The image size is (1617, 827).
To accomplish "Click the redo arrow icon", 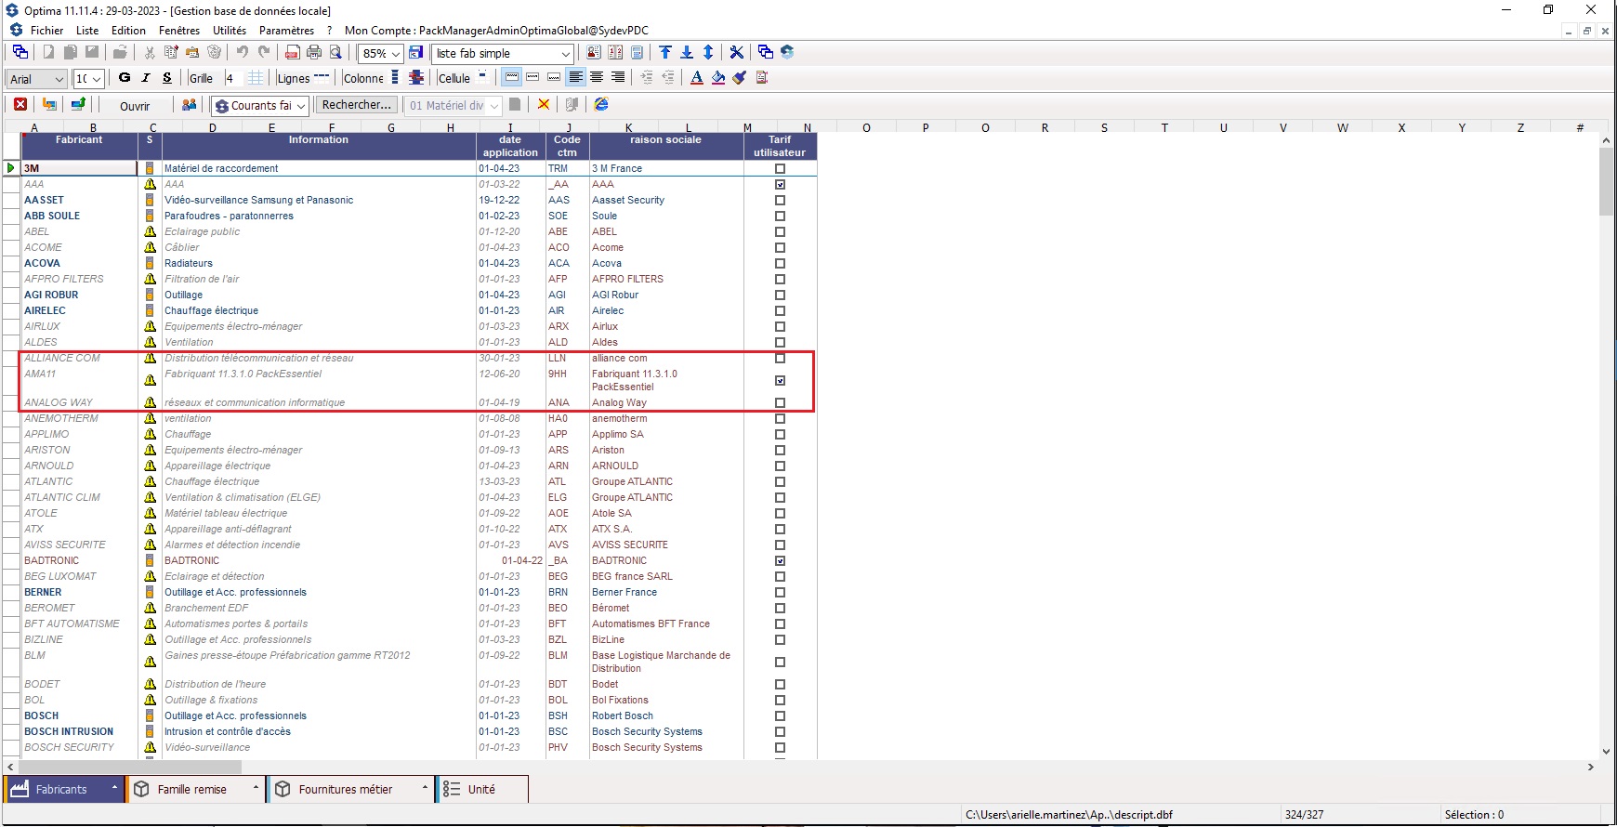I will (264, 52).
